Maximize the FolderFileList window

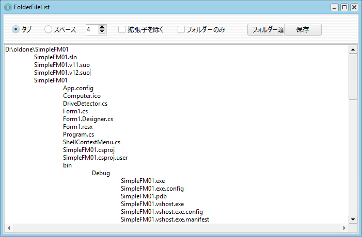344,7
